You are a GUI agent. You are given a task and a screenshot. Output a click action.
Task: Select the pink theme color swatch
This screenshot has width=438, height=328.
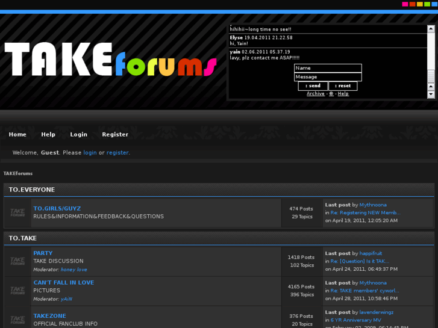coord(405,4)
